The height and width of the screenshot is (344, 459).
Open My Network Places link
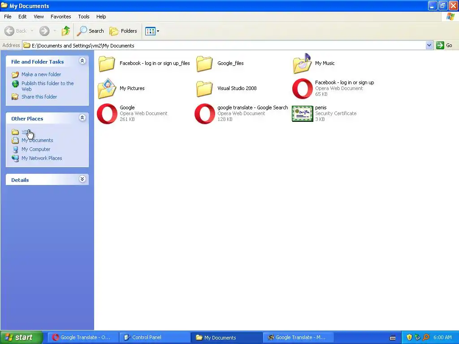[42, 158]
